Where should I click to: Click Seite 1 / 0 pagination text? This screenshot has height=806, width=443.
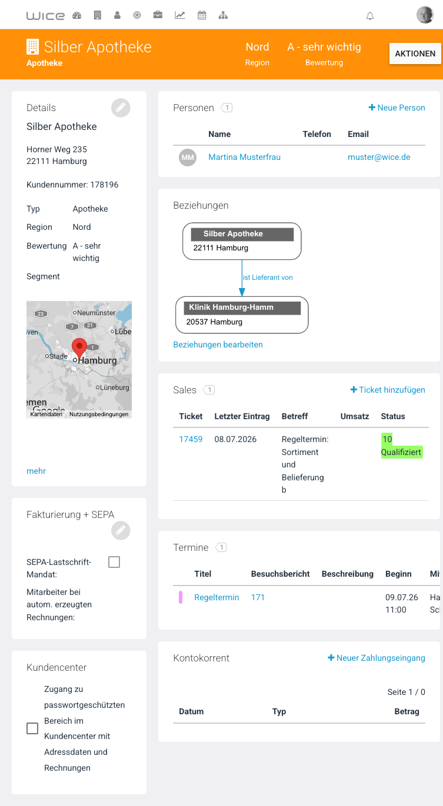[x=407, y=692]
